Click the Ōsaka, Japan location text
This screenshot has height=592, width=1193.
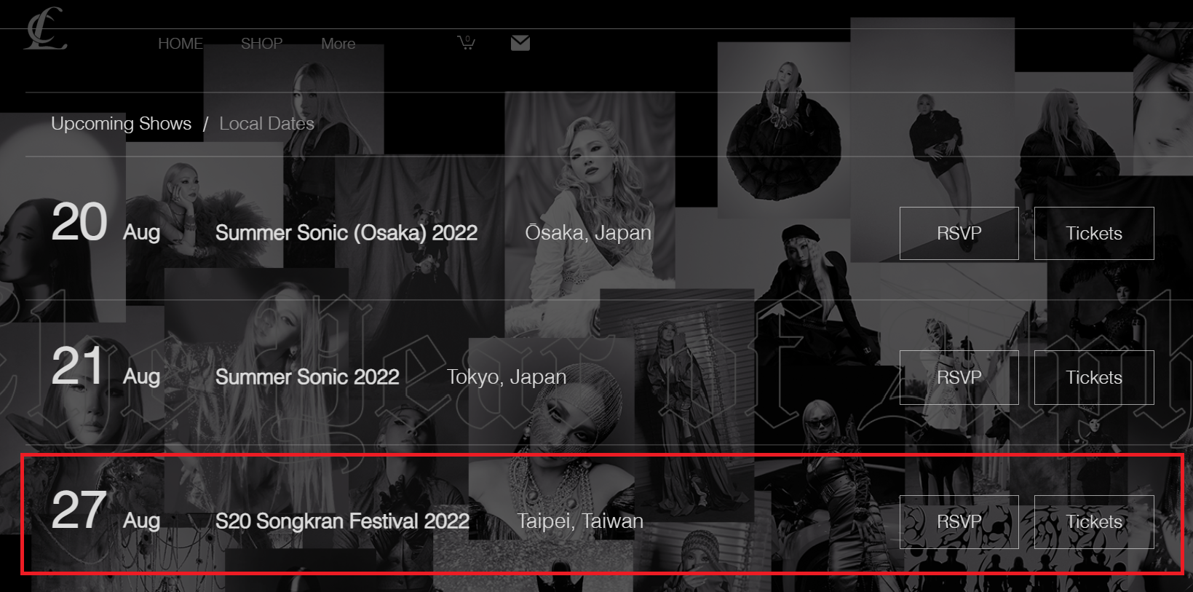pyautogui.click(x=588, y=233)
